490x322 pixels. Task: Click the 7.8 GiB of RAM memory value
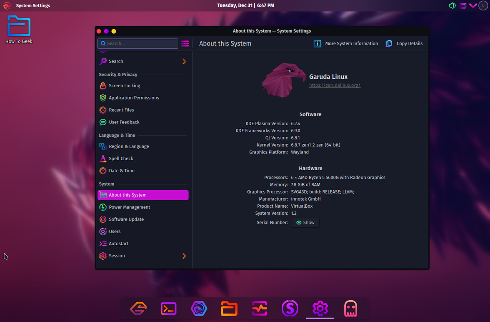306,185
